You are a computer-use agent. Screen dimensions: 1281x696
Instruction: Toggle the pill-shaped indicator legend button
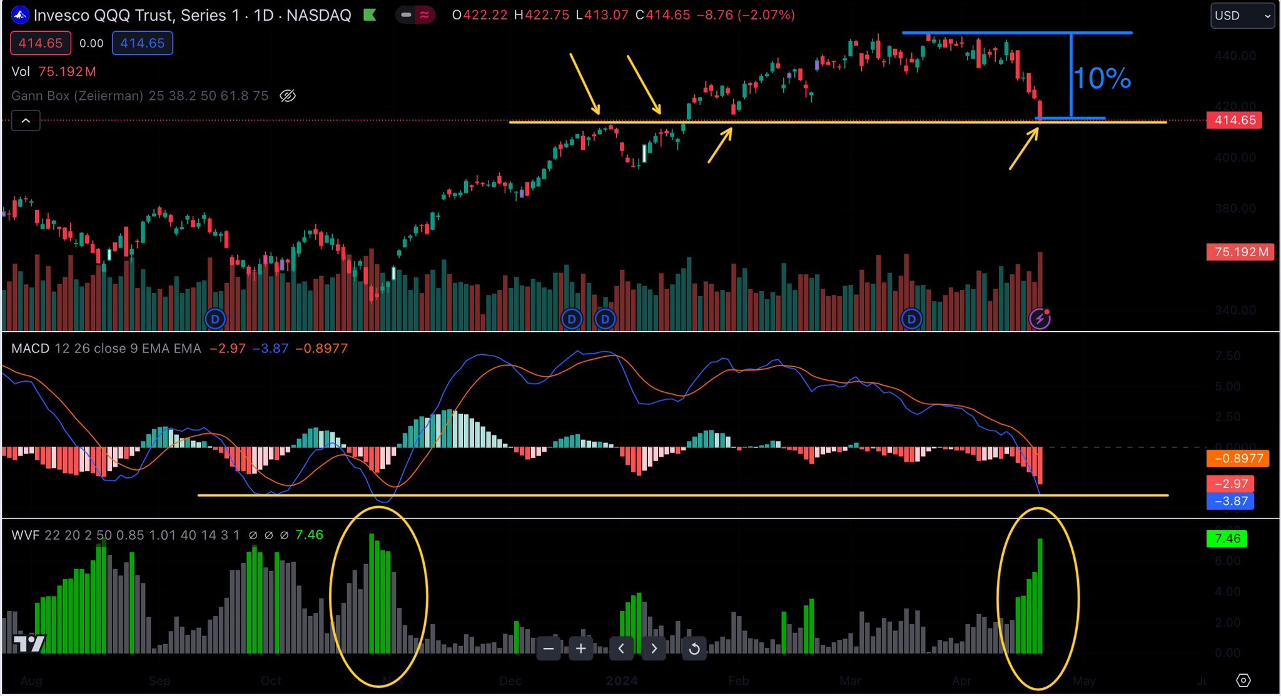[x=416, y=15]
